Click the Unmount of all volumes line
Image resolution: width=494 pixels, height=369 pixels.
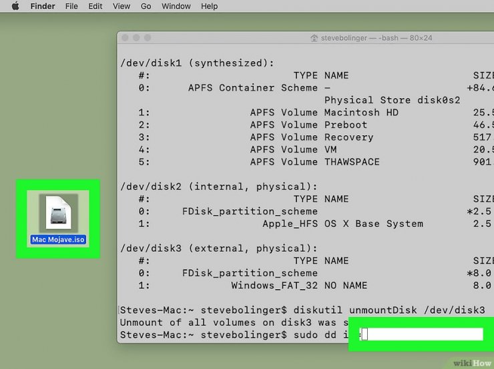(234, 322)
